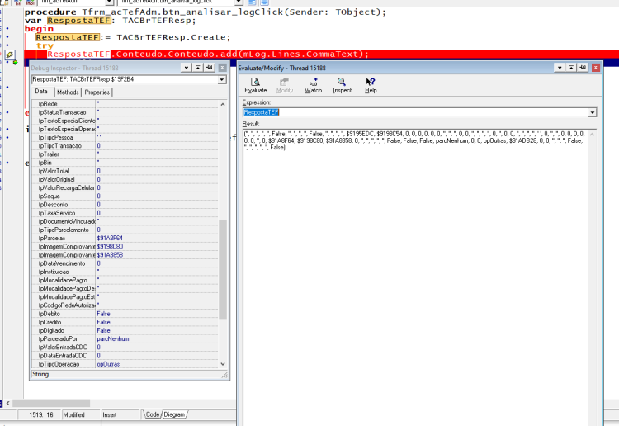619x426 pixels.
Task: Click editor horizontal scrollbar left arrow
Action: 8,404
